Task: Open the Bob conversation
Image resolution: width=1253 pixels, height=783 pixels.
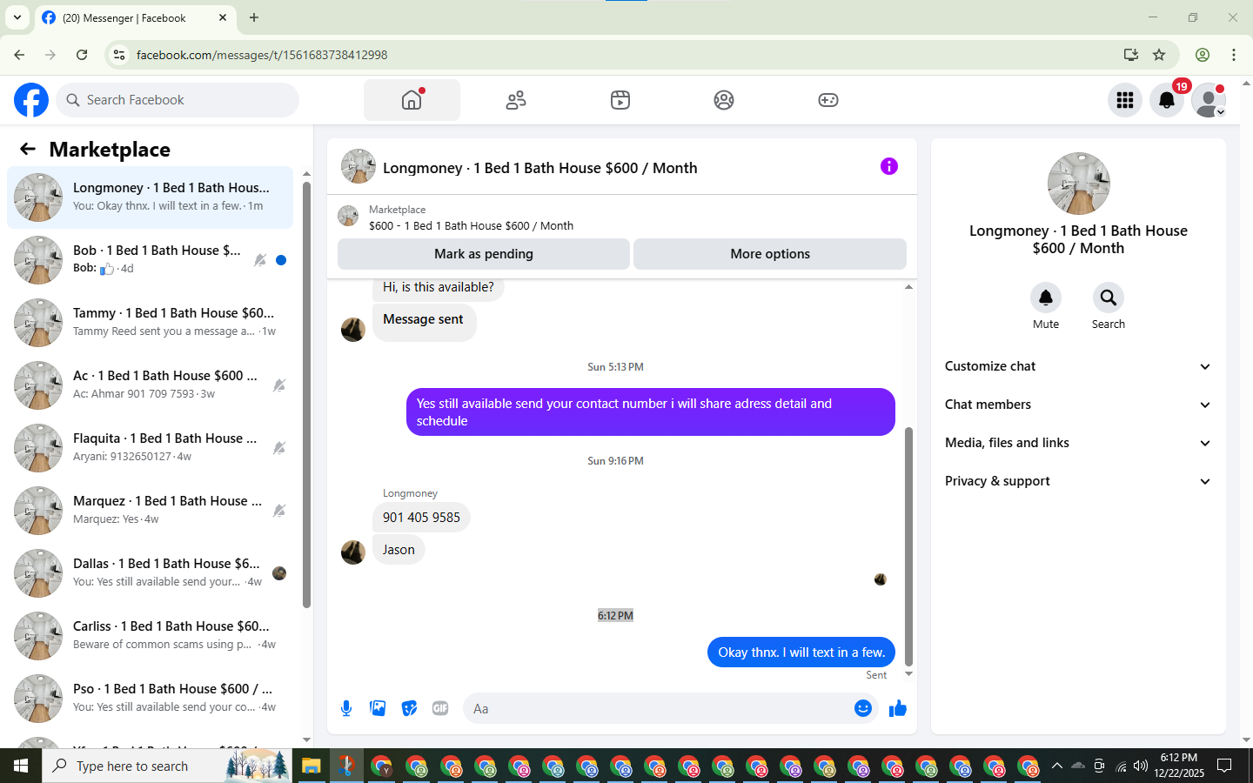Action: tap(150, 260)
